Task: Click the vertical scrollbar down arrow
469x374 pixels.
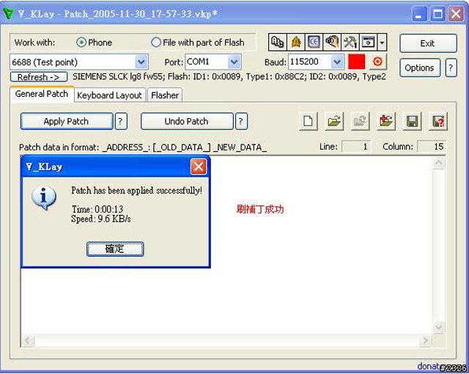Action: pos(438,327)
